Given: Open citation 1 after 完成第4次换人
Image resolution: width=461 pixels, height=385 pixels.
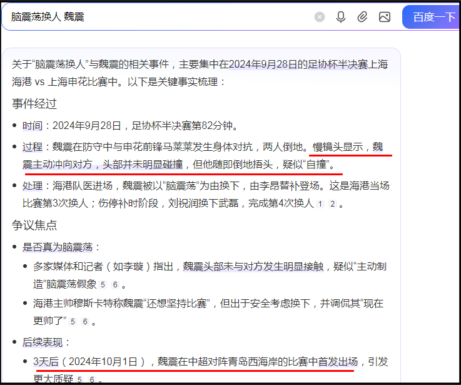Looking at the screenshot, I should [320, 204].
